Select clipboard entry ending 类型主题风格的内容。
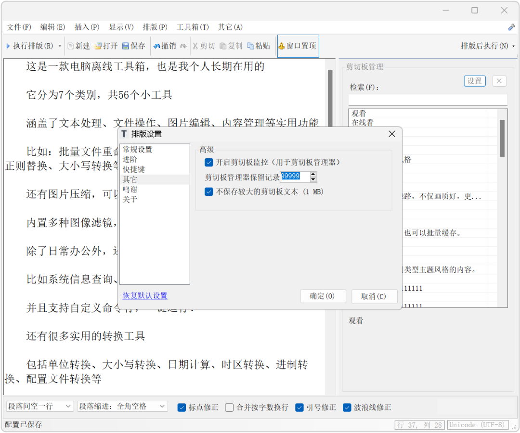This screenshot has height=433, width=520. click(440, 270)
